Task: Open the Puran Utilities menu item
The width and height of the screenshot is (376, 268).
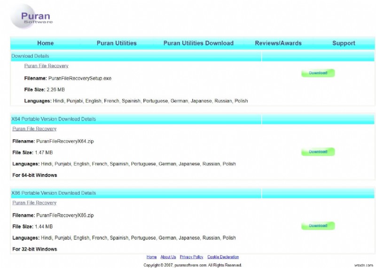Action: 117,43
